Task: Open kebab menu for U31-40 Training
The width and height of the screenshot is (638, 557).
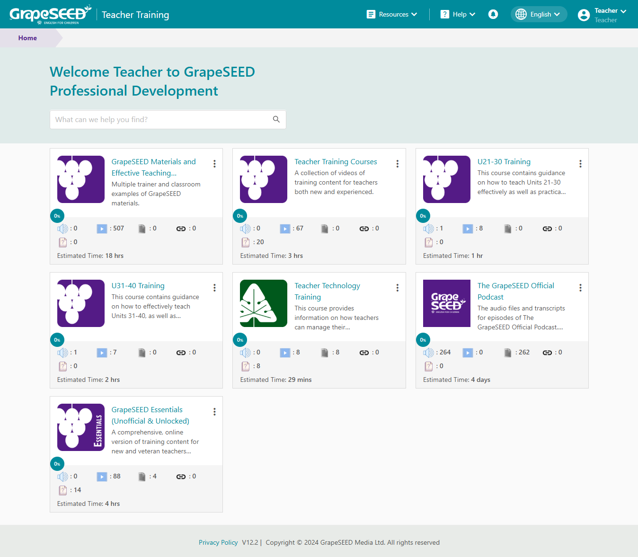Action: point(214,288)
